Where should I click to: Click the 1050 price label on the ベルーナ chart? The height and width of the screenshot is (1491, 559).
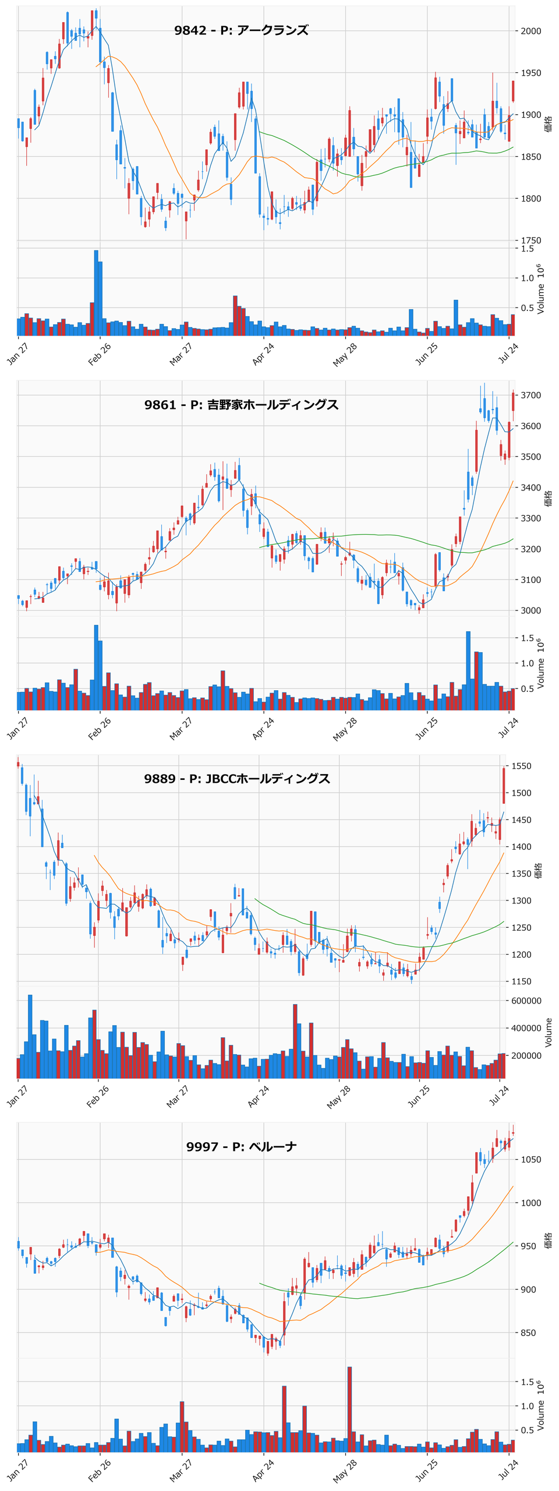530,1160
